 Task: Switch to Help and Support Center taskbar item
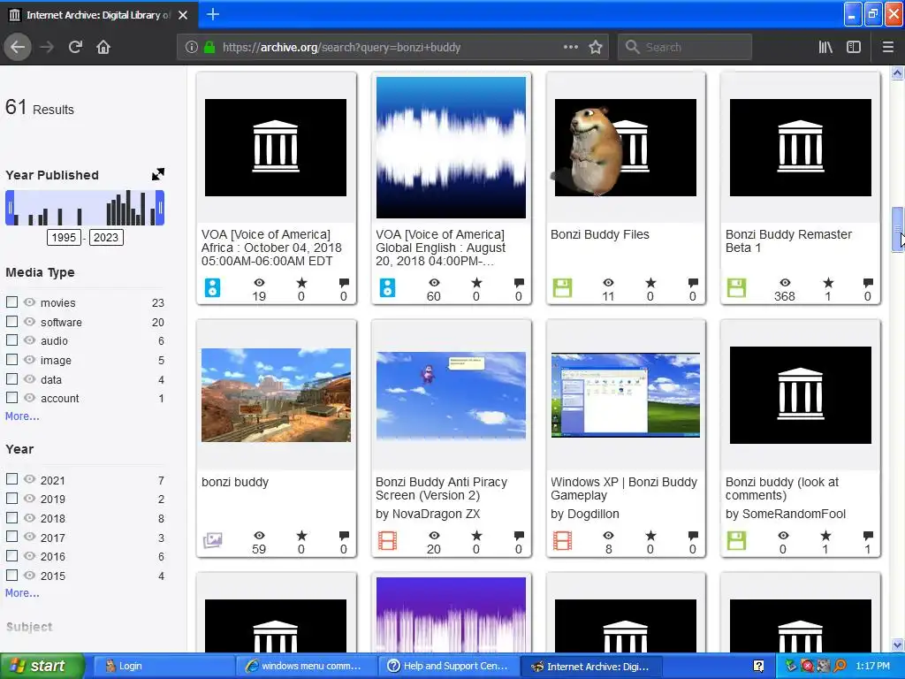pyautogui.click(x=448, y=666)
